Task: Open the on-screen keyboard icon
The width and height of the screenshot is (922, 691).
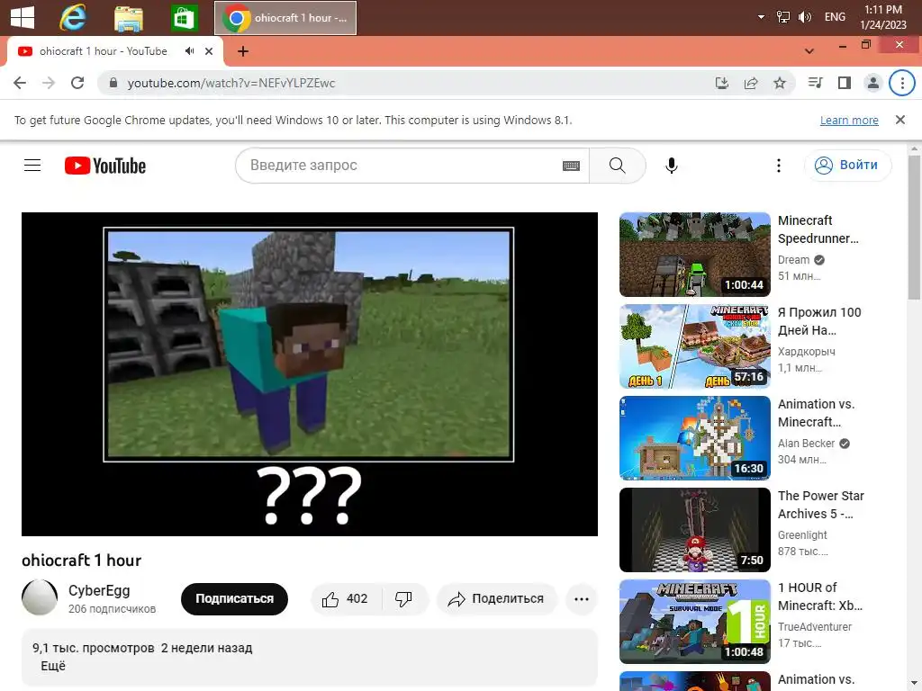Action: tap(571, 166)
